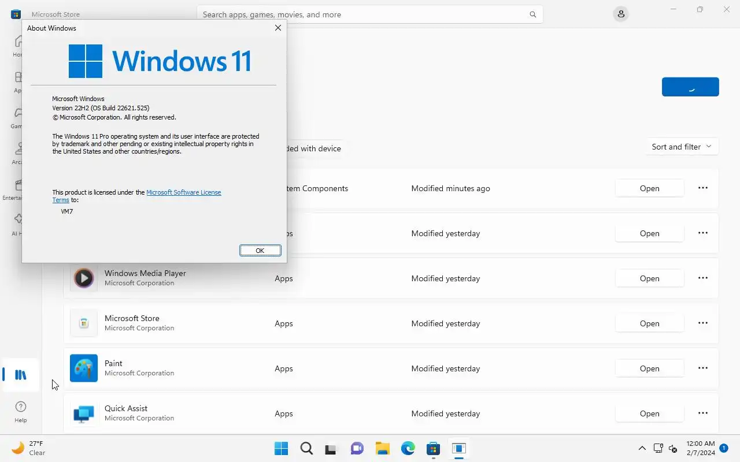
Task: Open Arcade section in Store sidebar
Action: pyautogui.click(x=17, y=154)
